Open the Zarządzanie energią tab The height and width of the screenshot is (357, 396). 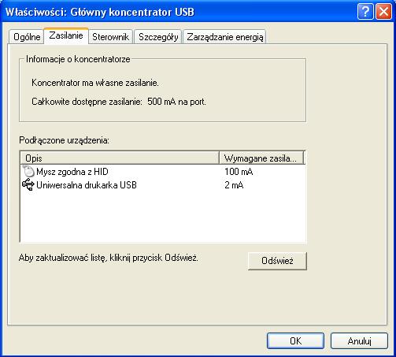click(224, 37)
